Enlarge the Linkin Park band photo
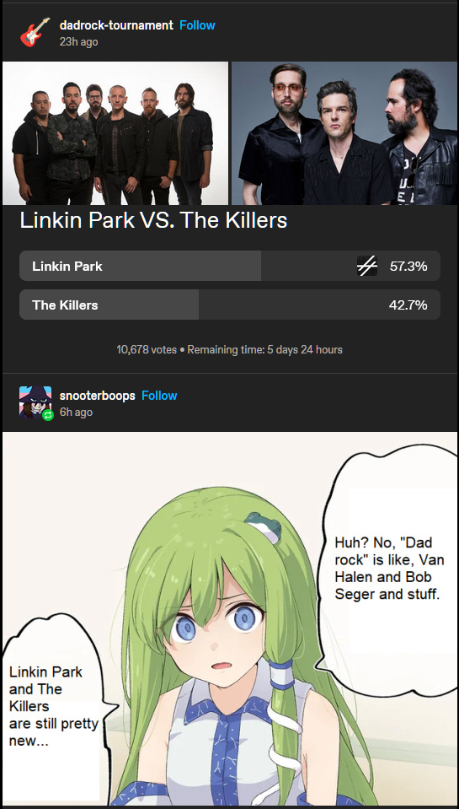Image resolution: width=459 pixels, height=809 pixels. click(x=115, y=133)
